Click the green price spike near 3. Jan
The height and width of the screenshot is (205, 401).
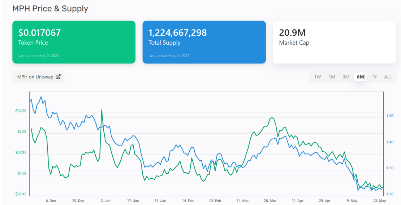click(102, 110)
